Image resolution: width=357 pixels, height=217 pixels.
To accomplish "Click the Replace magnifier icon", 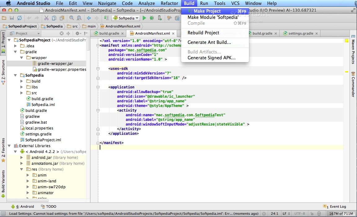I will tap(79, 18).
